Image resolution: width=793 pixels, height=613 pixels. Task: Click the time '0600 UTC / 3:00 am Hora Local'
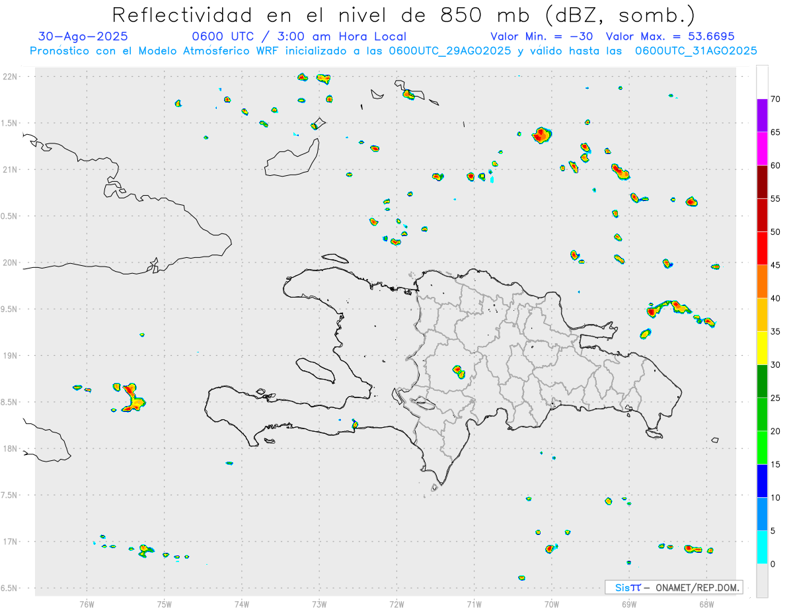(x=299, y=36)
